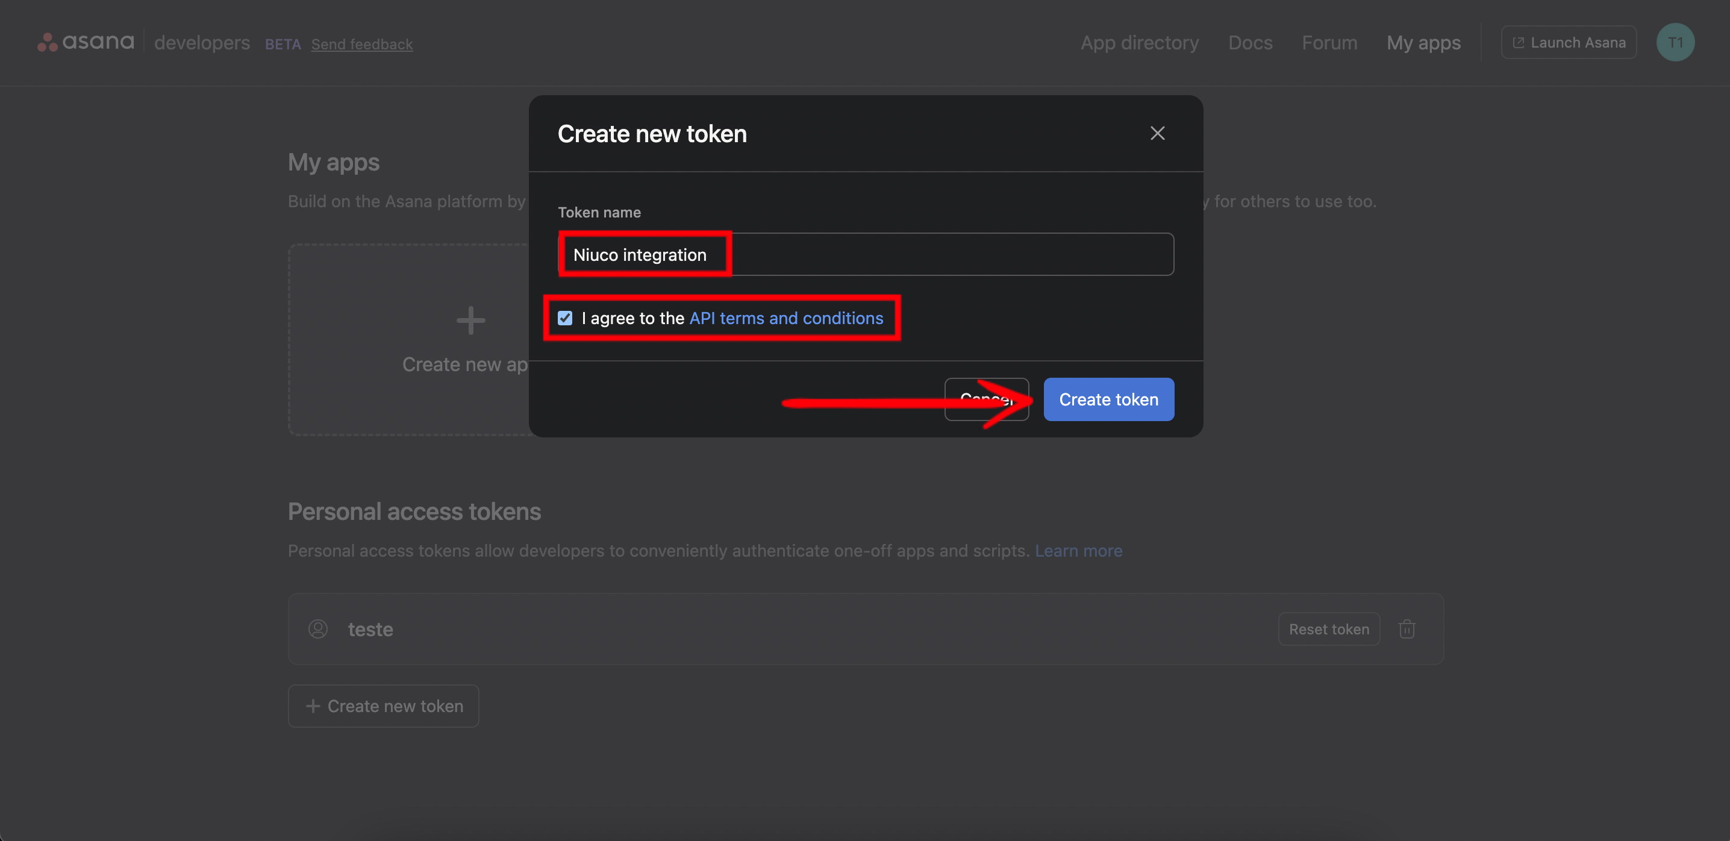
Task: Click the teste token user icon
Action: [x=317, y=629]
